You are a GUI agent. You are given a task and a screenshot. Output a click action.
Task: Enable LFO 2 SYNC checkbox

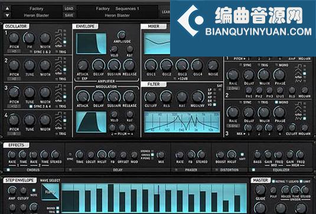[x=240, y=65]
